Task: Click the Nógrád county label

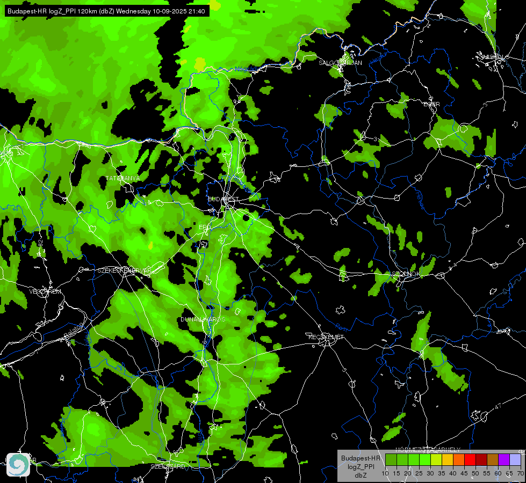Action: [x=246, y=69]
